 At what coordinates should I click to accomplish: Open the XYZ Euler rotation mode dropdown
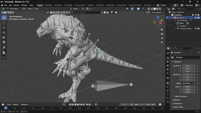188,83
